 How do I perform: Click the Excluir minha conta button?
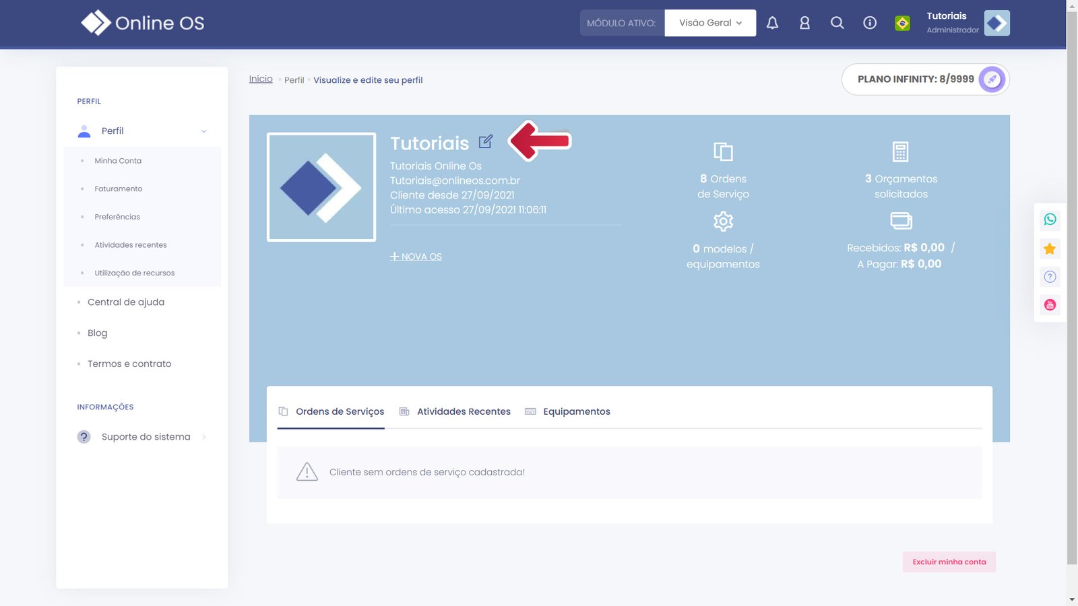949,562
